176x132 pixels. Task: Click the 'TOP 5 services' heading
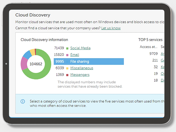click(150, 40)
